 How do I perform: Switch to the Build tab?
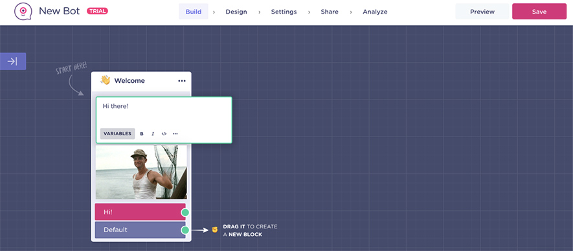(x=194, y=12)
